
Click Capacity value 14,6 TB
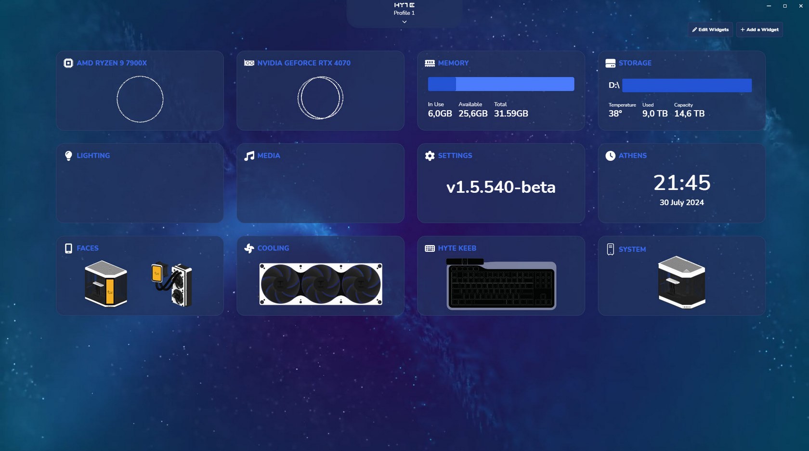coord(689,113)
